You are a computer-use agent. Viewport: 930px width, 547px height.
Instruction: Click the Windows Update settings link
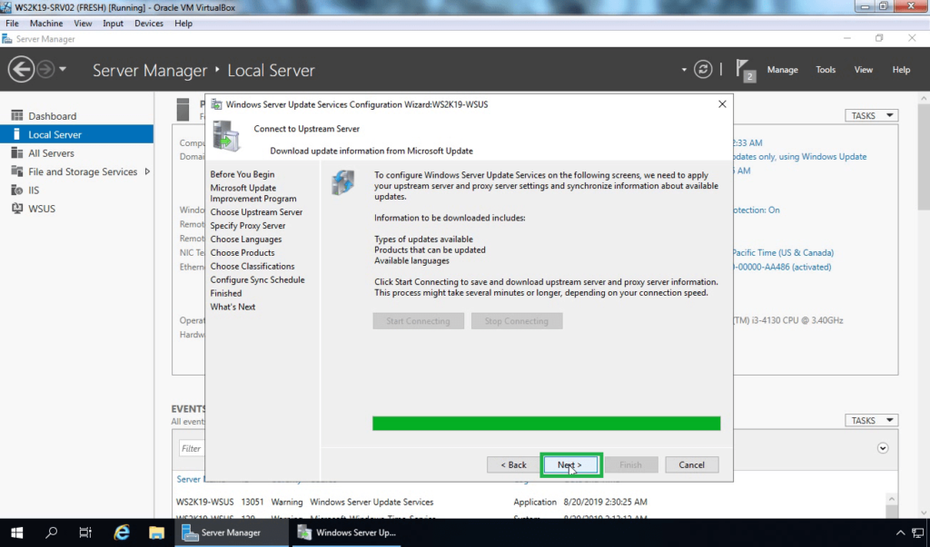point(800,156)
